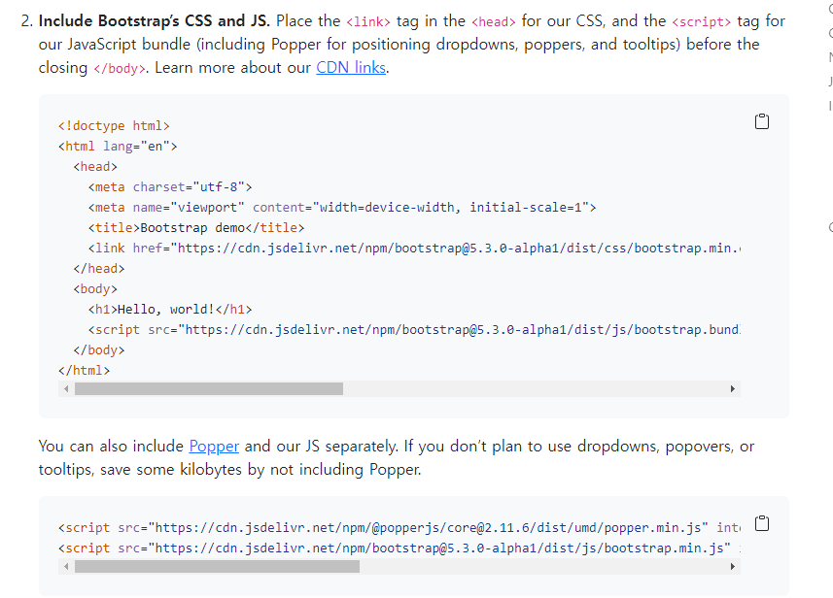Copy the Popper script tags code block
Image resolution: width=833 pixels, height=598 pixels.
(x=762, y=523)
